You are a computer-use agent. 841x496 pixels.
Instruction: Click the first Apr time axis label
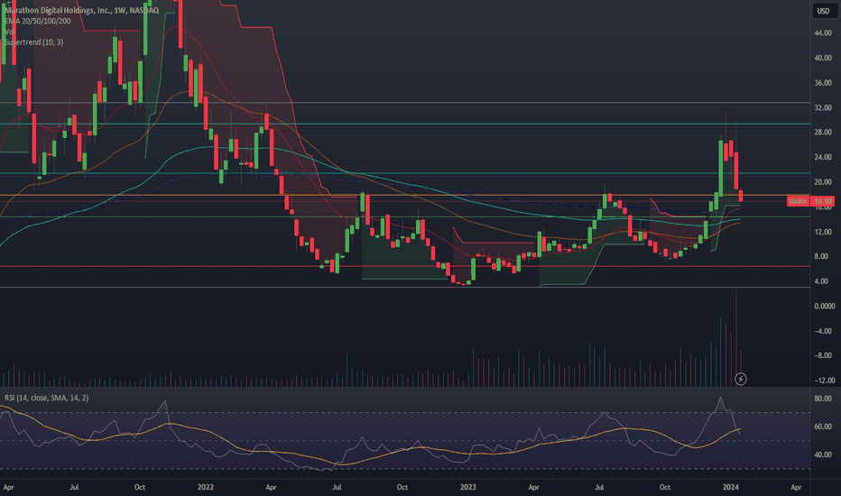[x=9, y=487]
